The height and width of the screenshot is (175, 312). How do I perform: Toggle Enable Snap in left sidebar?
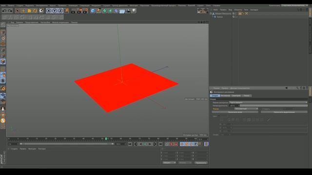pyautogui.click(x=3, y=88)
